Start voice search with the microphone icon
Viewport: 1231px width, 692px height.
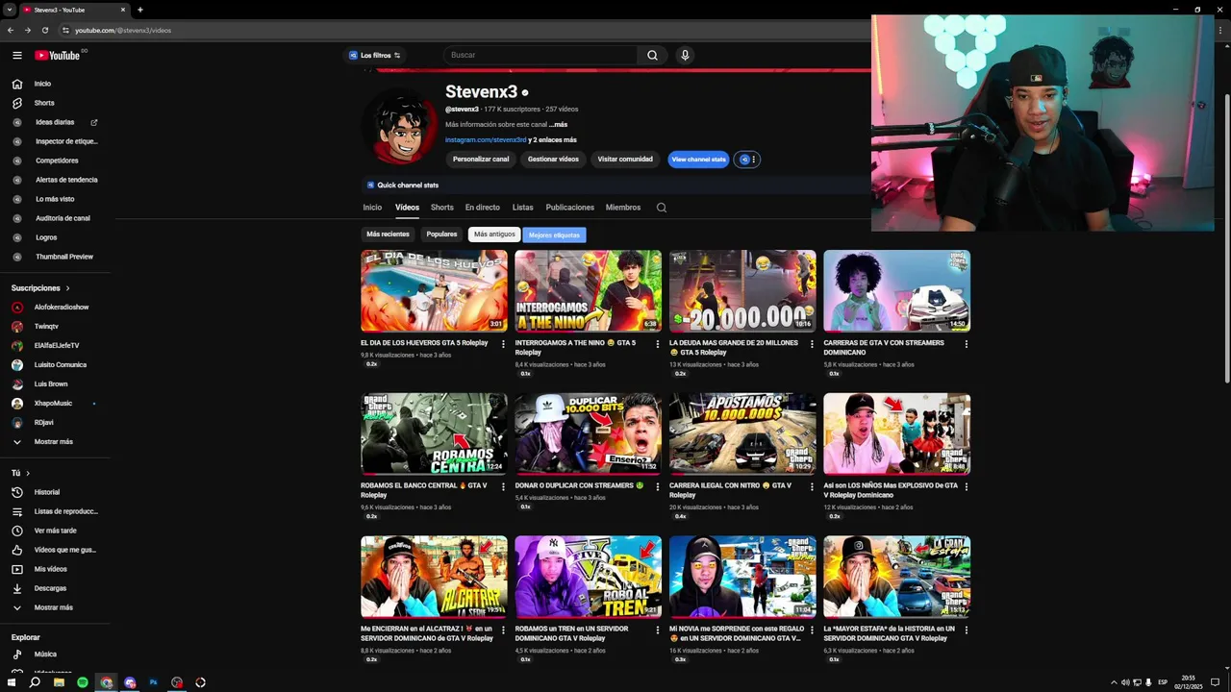[685, 55]
